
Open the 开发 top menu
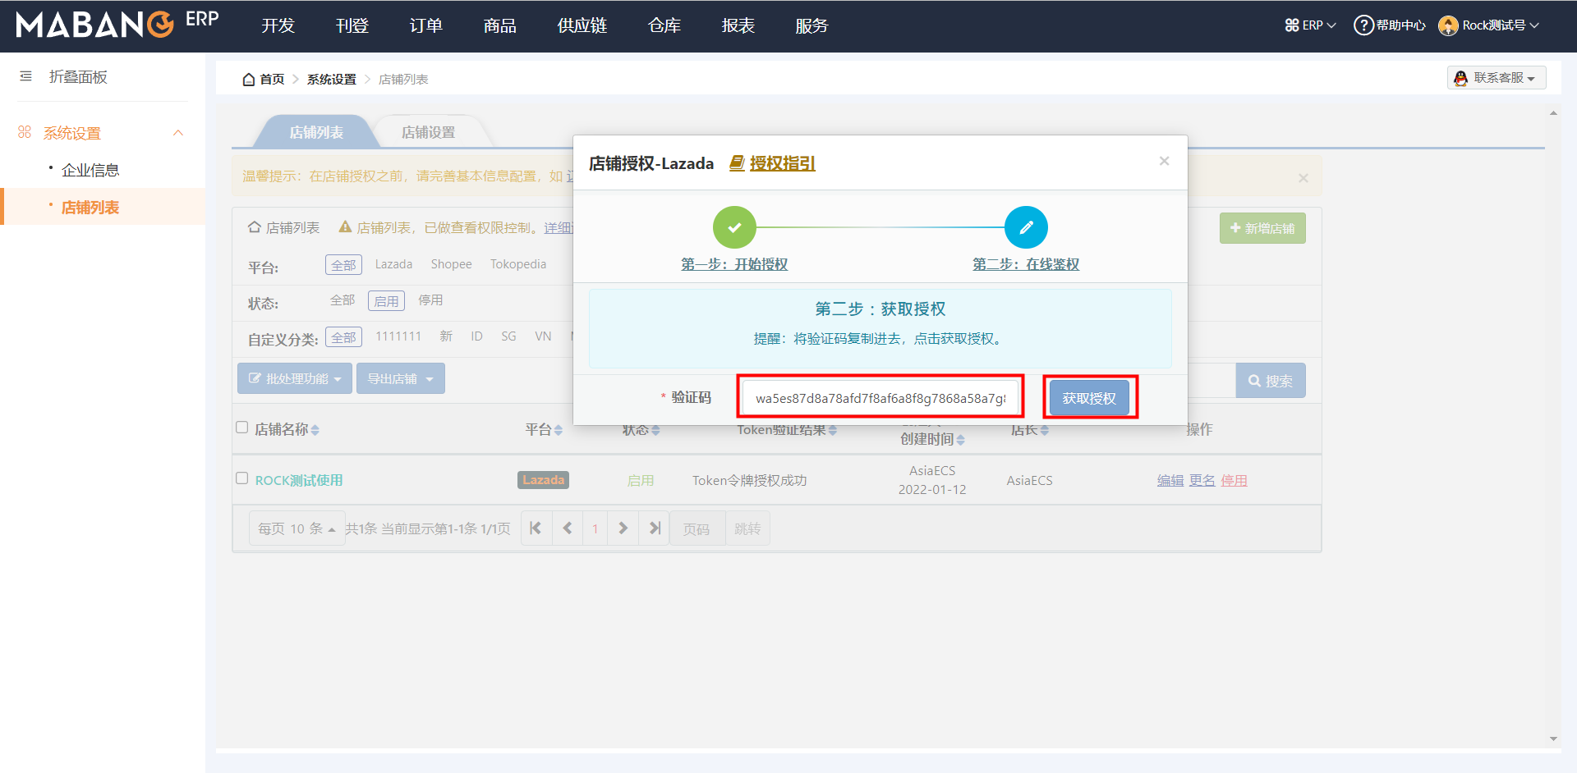tap(278, 25)
